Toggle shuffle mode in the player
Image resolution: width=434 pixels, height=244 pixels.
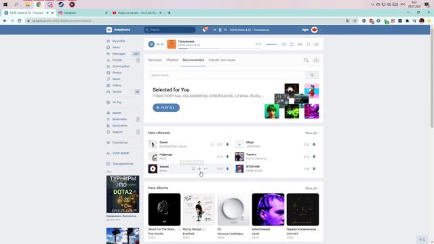point(283,44)
